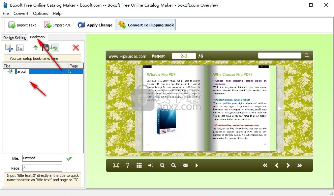Open the Options menu
This screenshot has width=334, height=196.
(41, 14)
